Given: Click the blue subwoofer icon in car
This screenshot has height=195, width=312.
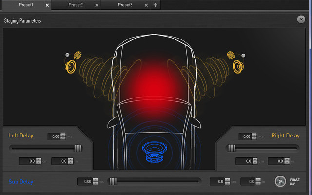Looking at the screenshot, I should tap(155, 152).
